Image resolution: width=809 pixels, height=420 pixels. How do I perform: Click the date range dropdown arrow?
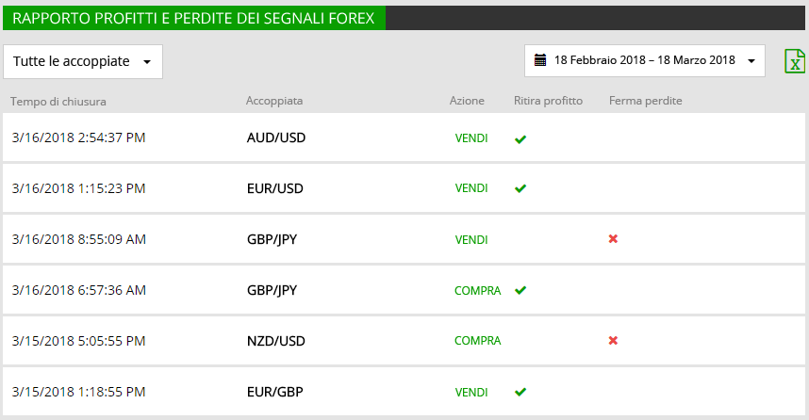[751, 61]
